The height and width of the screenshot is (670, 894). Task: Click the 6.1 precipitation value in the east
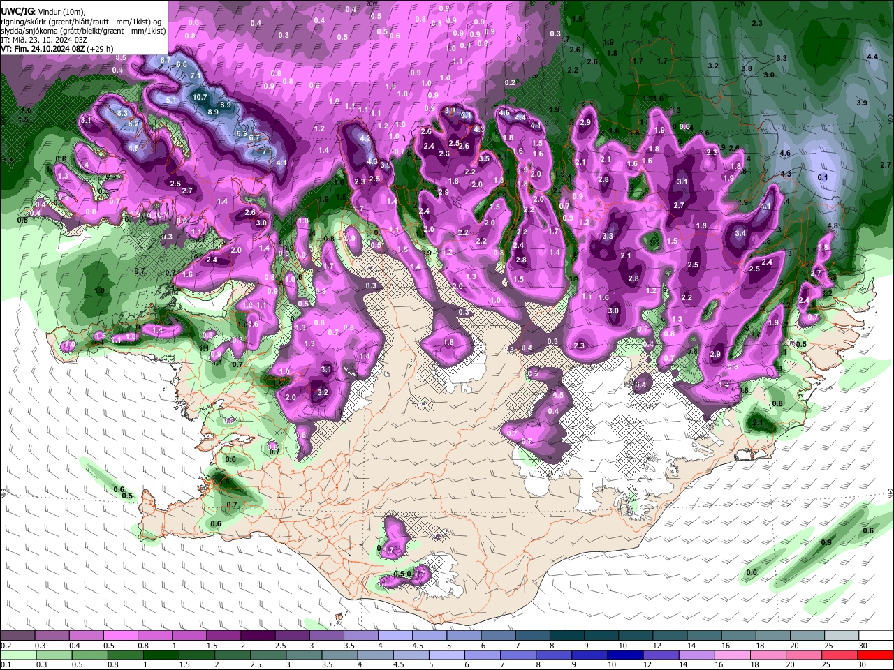tap(822, 178)
